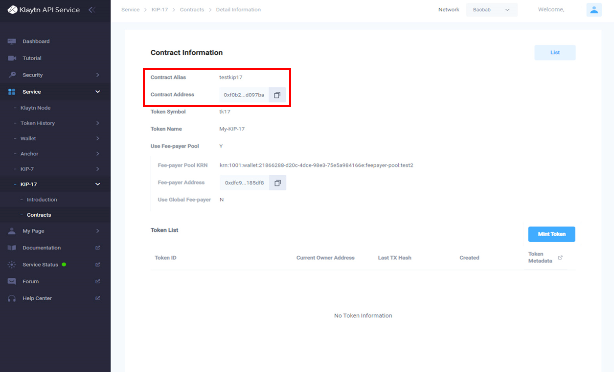The image size is (614, 372).
Task: Collapse the KIP-17 submenu chevron
Action: coord(98,184)
